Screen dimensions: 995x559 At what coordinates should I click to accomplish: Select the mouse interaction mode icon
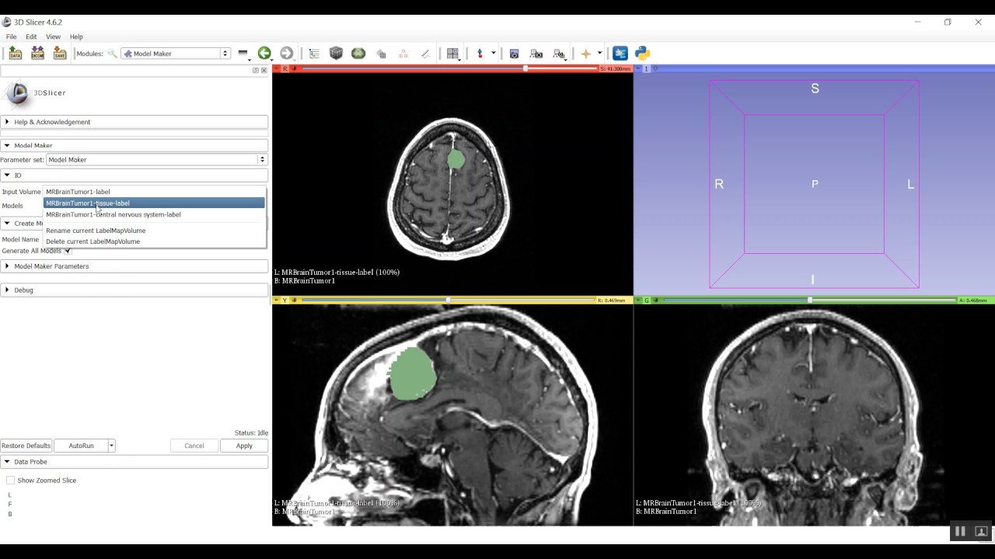(480, 54)
